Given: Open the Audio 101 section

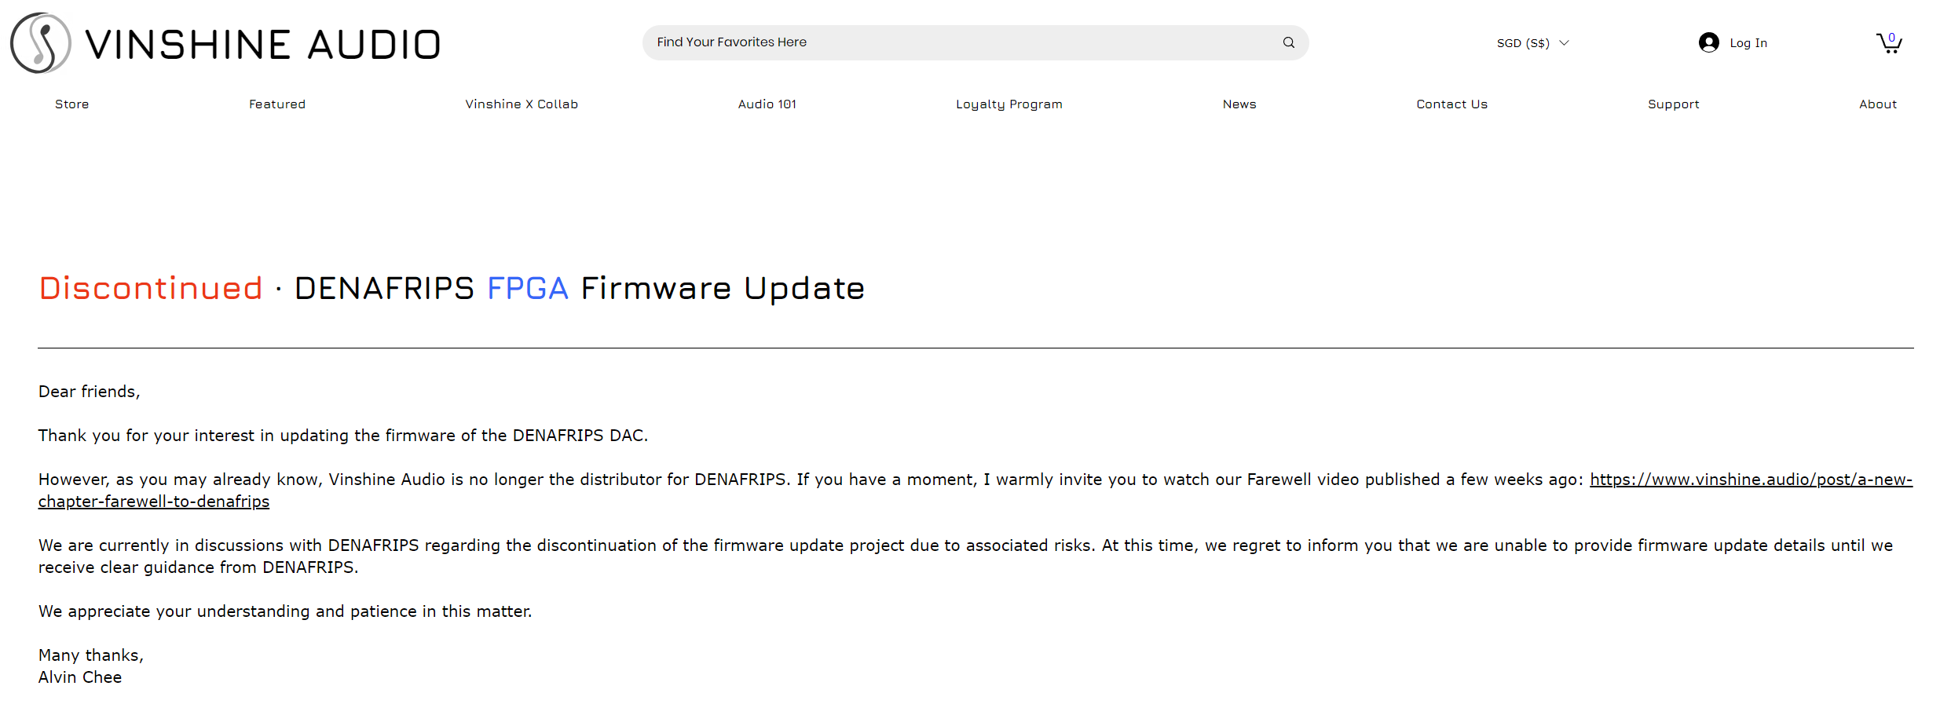Looking at the screenshot, I should coord(767,104).
